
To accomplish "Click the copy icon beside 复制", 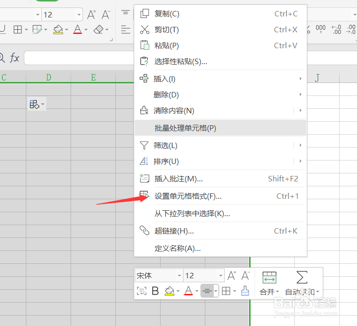I will tap(145, 13).
